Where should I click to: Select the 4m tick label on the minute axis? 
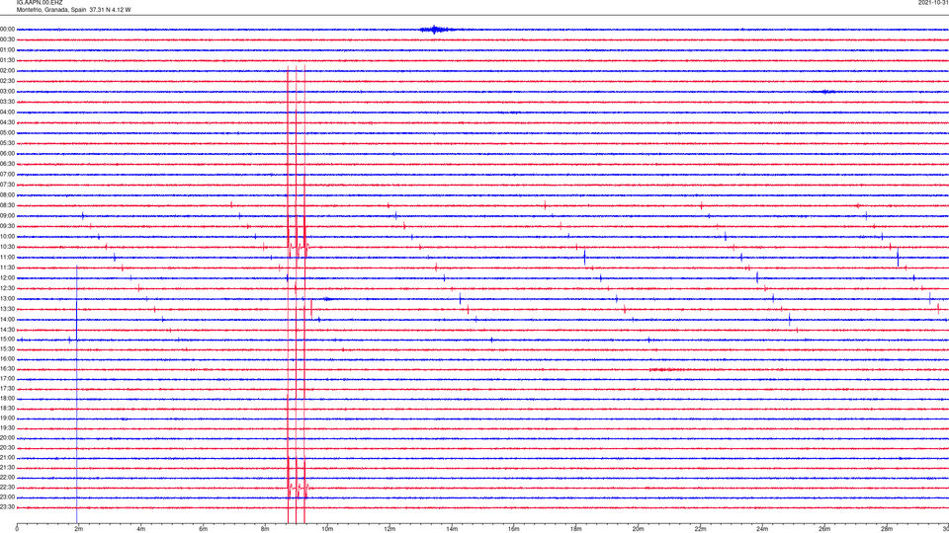(x=141, y=529)
